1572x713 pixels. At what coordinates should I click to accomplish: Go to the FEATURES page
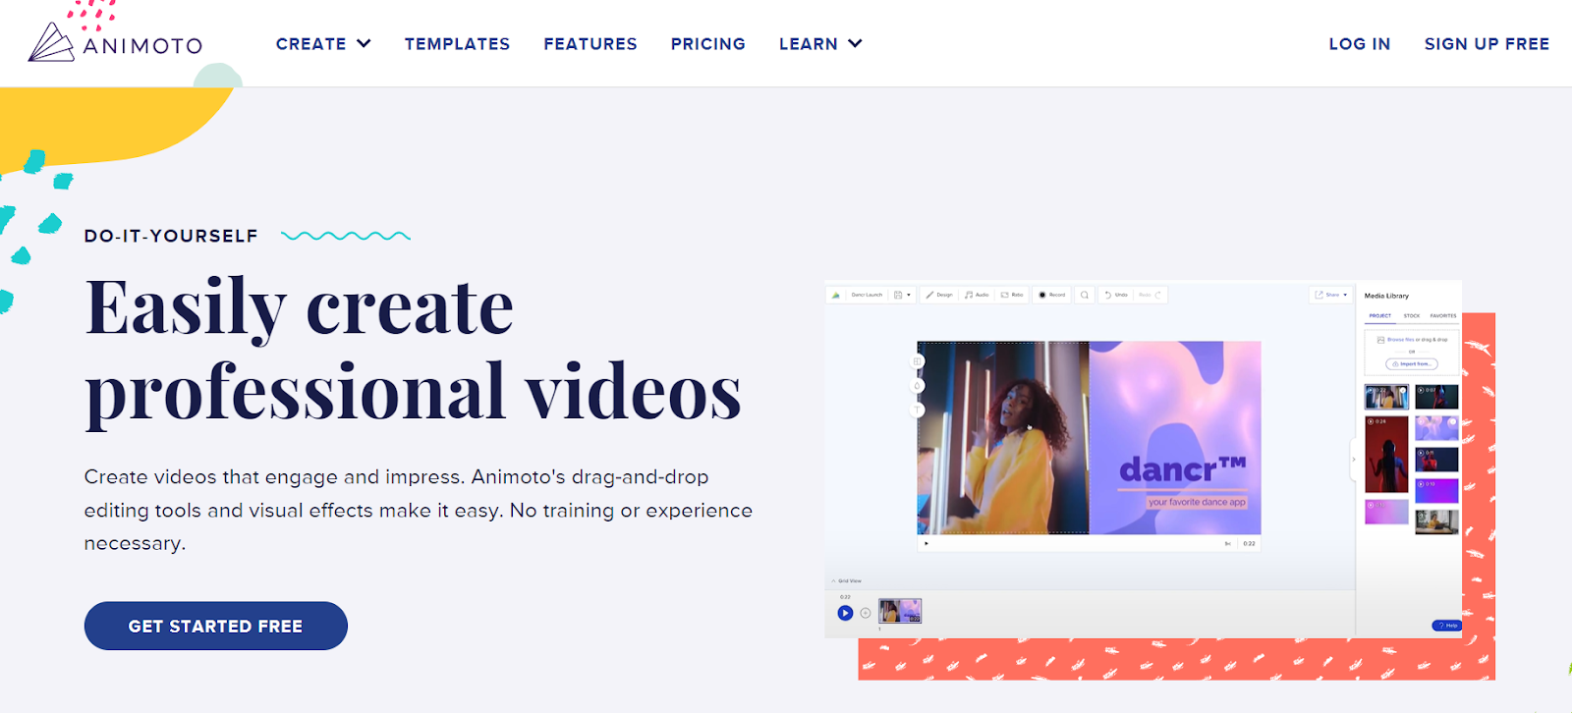click(590, 44)
